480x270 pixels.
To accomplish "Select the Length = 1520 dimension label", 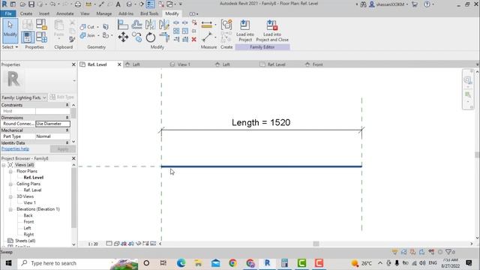I will tap(261, 122).
